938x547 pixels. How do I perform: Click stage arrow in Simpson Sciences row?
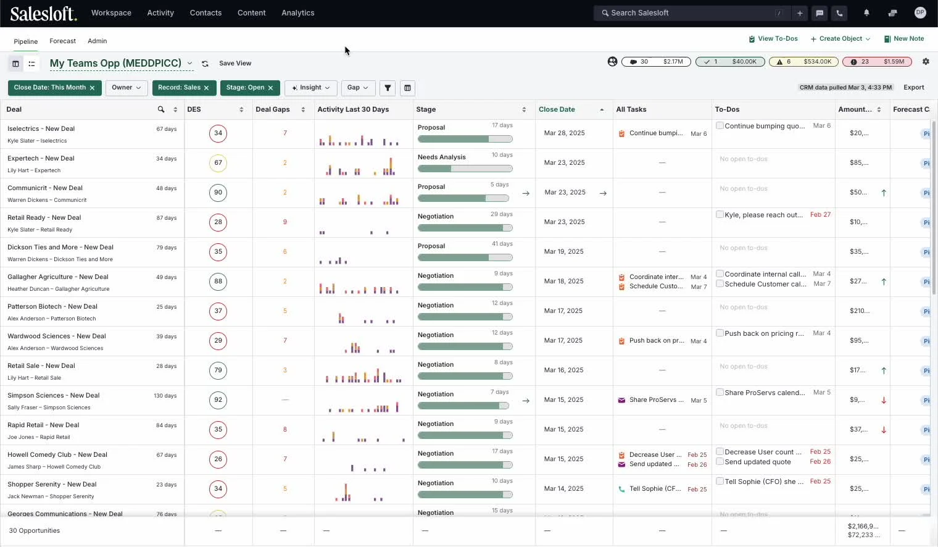(x=526, y=401)
